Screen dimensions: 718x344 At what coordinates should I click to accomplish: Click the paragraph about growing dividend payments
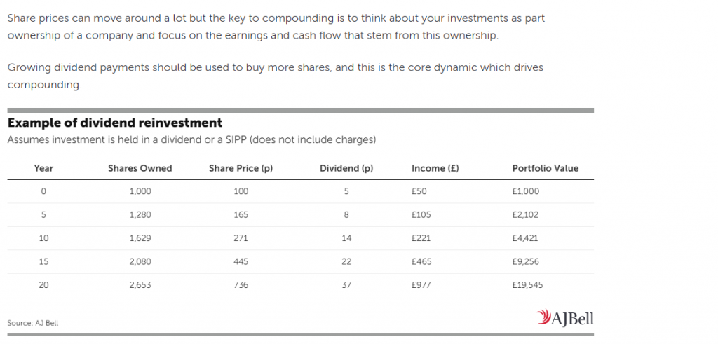(x=275, y=76)
